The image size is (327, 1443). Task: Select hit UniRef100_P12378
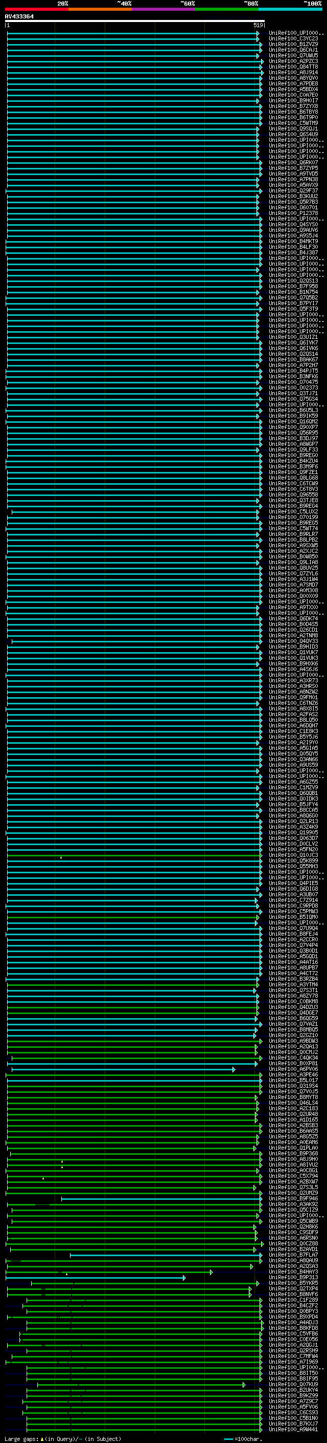click(293, 213)
